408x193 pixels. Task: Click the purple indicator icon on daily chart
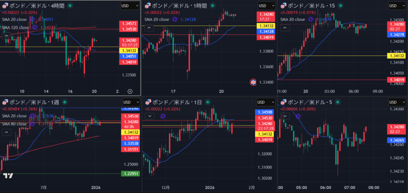(x=163, y=116)
